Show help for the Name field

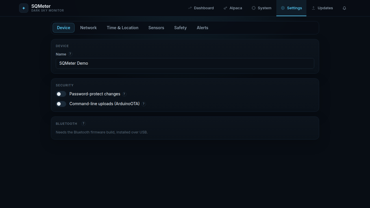(x=70, y=54)
